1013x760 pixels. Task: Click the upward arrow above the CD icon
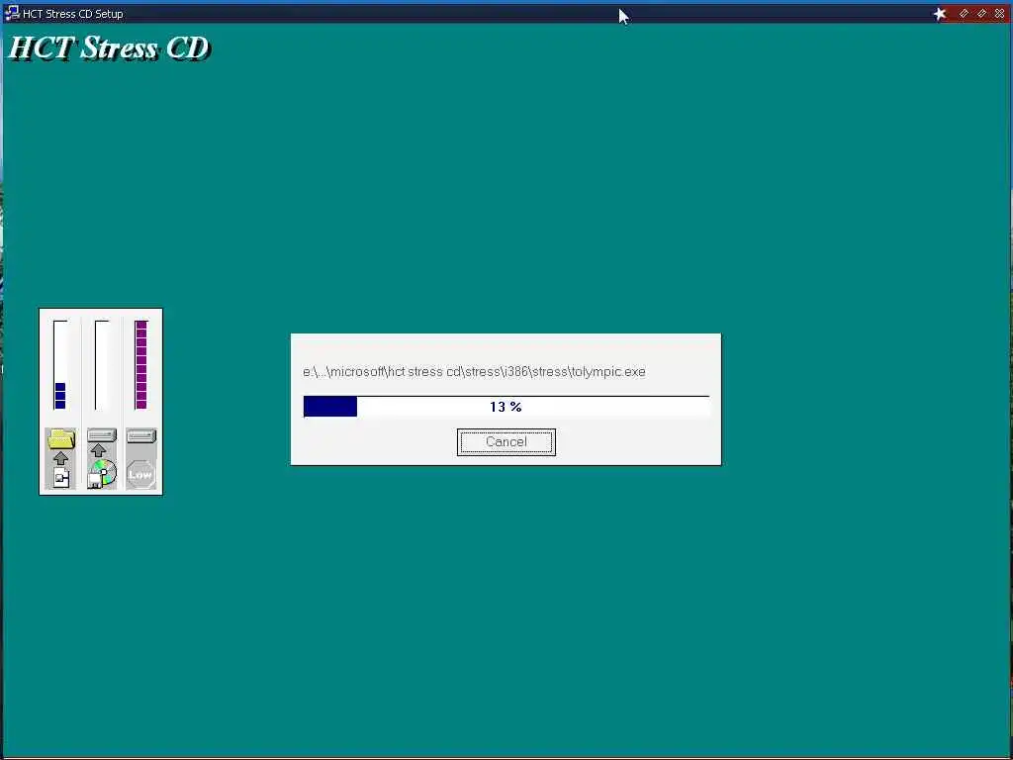click(x=98, y=450)
